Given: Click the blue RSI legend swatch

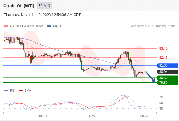Looking at the screenshot, I should click(6, 91).
